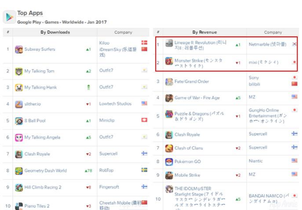Image resolution: width=302 pixels, height=210 pixels.
Task: Open the Sony company link
Action: click(x=254, y=78)
